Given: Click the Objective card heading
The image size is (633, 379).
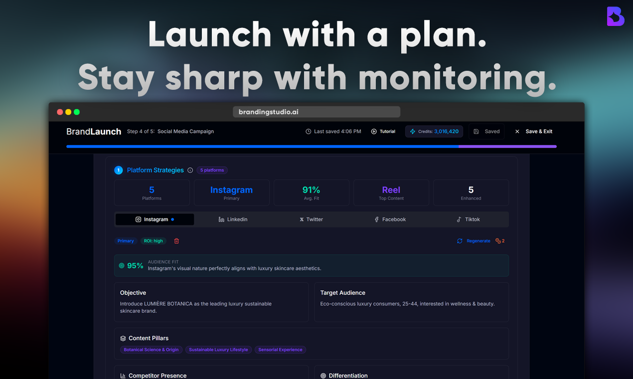Looking at the screenshot, I should point(133,293).
